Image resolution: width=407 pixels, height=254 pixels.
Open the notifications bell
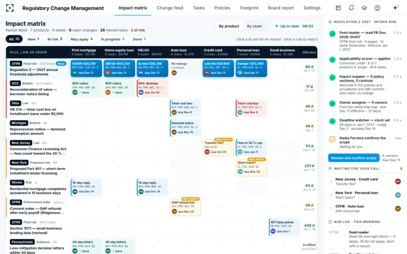351,8
